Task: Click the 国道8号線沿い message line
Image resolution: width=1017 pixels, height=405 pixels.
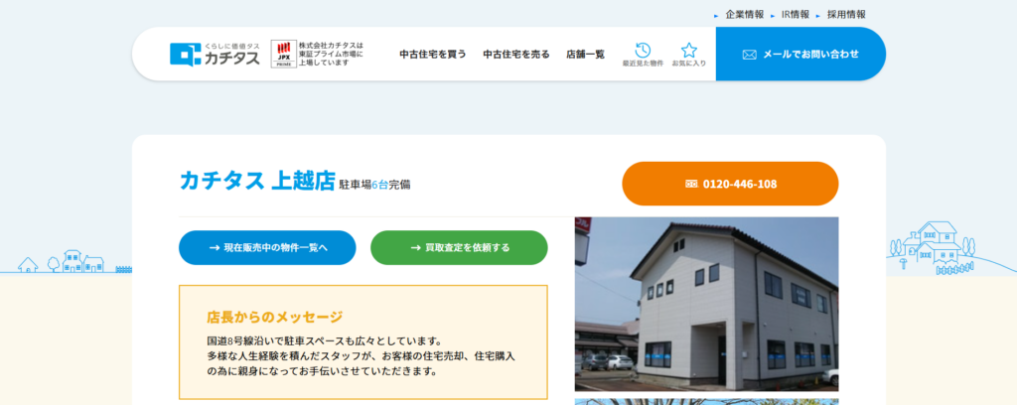Action: coord(325,340)
